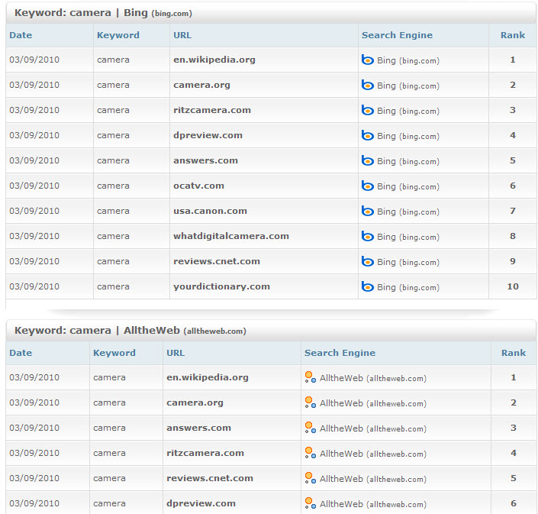Click the Search Engine header in the Bing table
The image size is (538, 514).
pyautogui.click(x=397, y=35)
